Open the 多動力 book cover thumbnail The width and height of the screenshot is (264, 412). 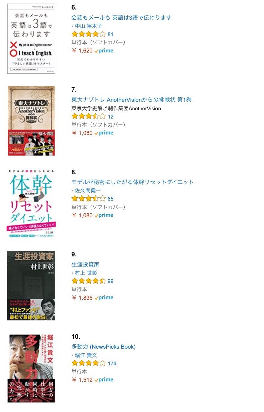click(x=31, y=368)
